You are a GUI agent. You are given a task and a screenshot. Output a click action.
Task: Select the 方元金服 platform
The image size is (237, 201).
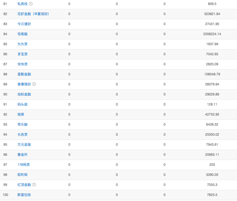click(x=24, y=145)
